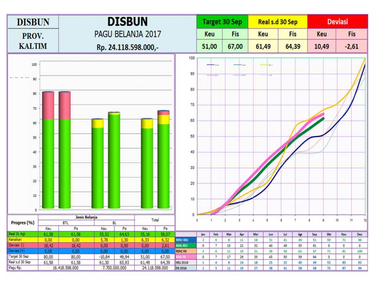
Task: Select the '61,30' cell in Real s.d 30 Sep row
Action: (x=104, y=262)
